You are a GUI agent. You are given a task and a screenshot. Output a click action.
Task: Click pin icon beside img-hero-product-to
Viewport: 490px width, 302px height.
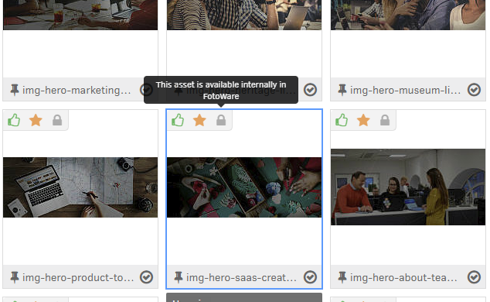point(15,277)
